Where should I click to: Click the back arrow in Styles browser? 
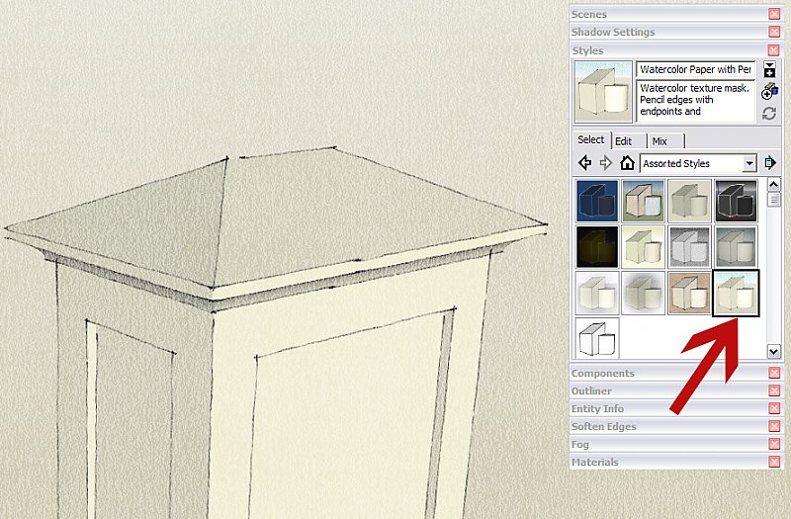click(584, 163)
